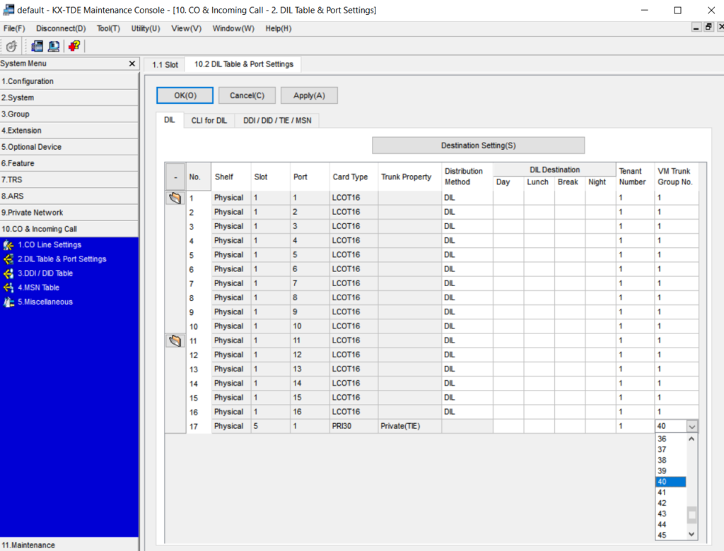Open the Miscellaneous icon in sidebar
The height and width of the screenshot is (551, 724).
coord(8,302)
